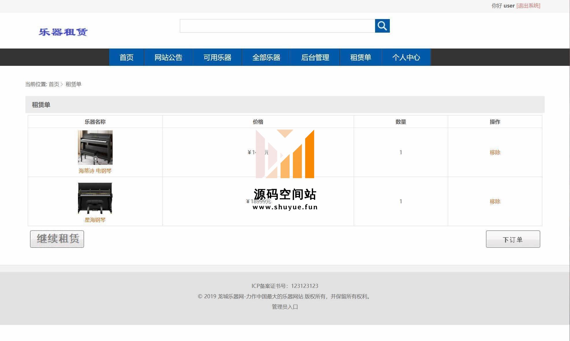Open the 首页 navigation tab
The height and width of the screenshot is (341, 570).
coord(126,57)
